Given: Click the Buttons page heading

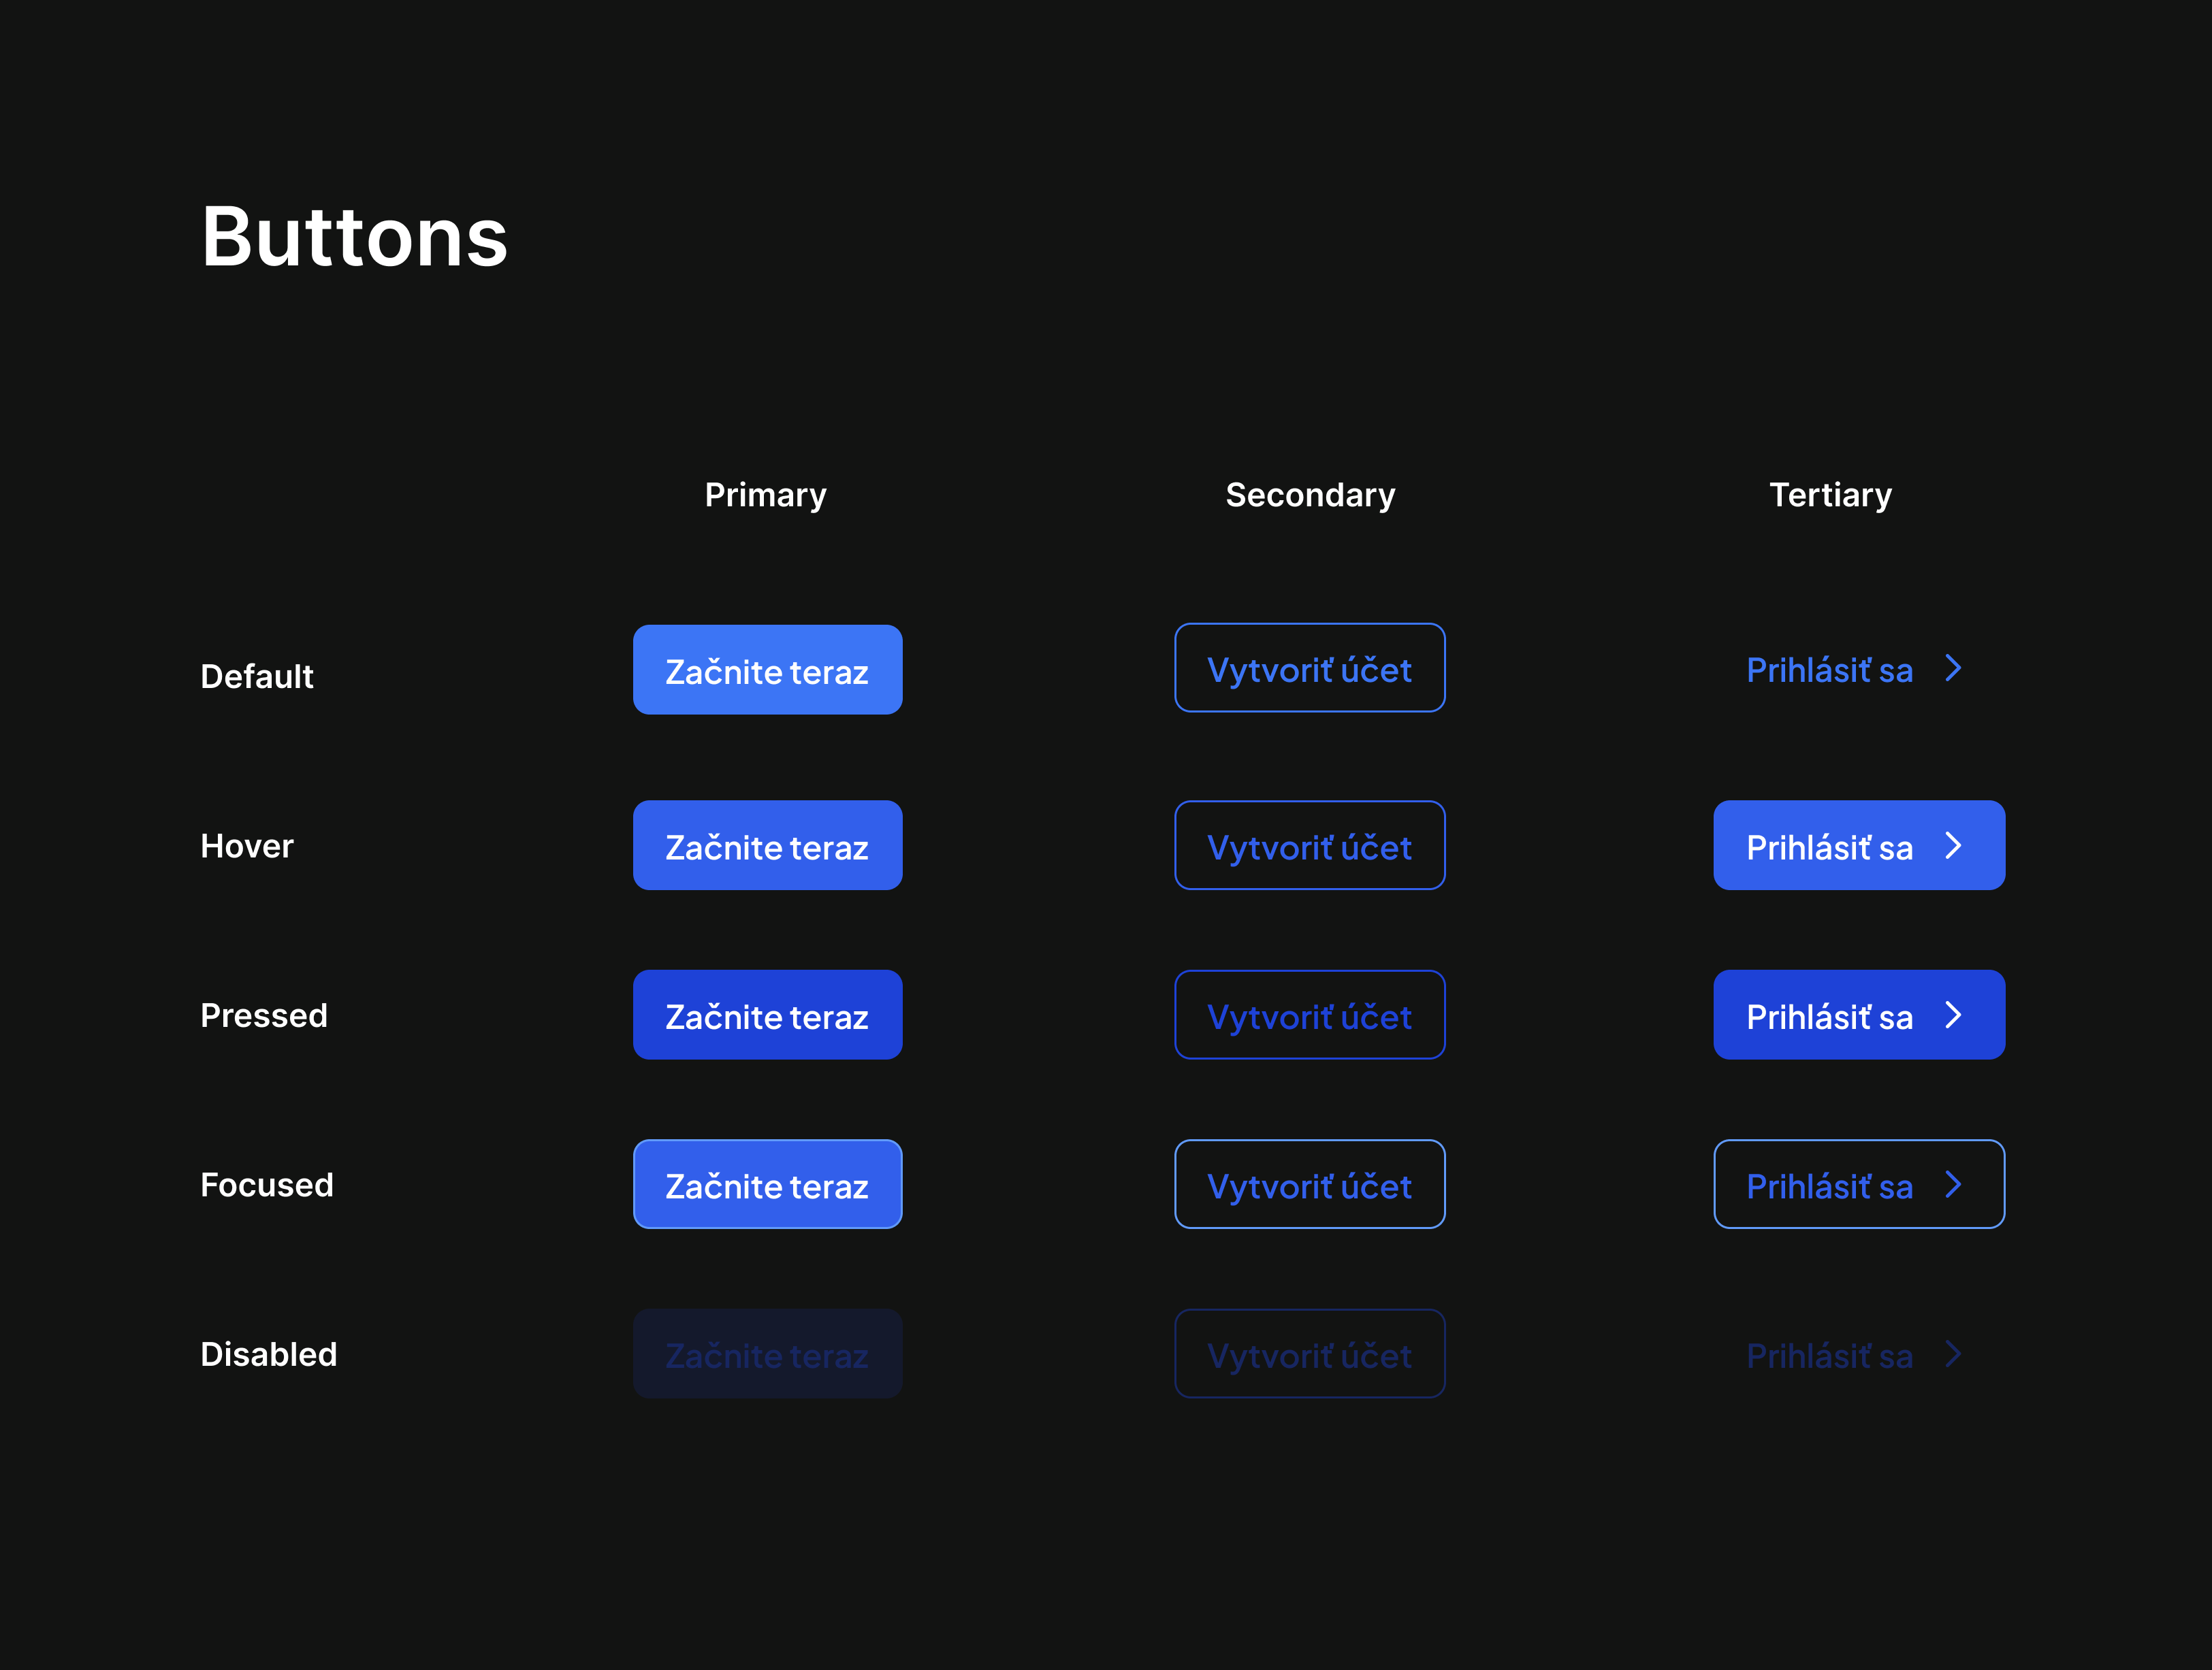Looking at the screenshot, I should (354, 238).
